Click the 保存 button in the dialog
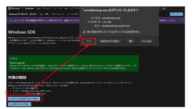Screen dimensions: 195x109 89,41
